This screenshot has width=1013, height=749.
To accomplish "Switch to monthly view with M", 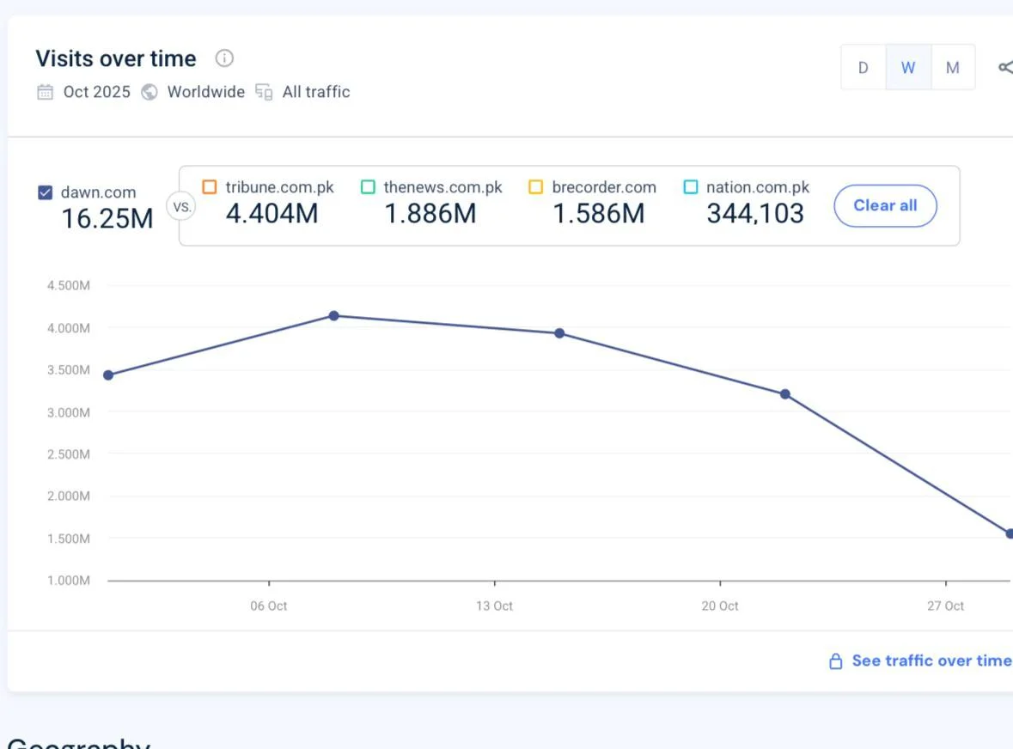I will 953,68.
